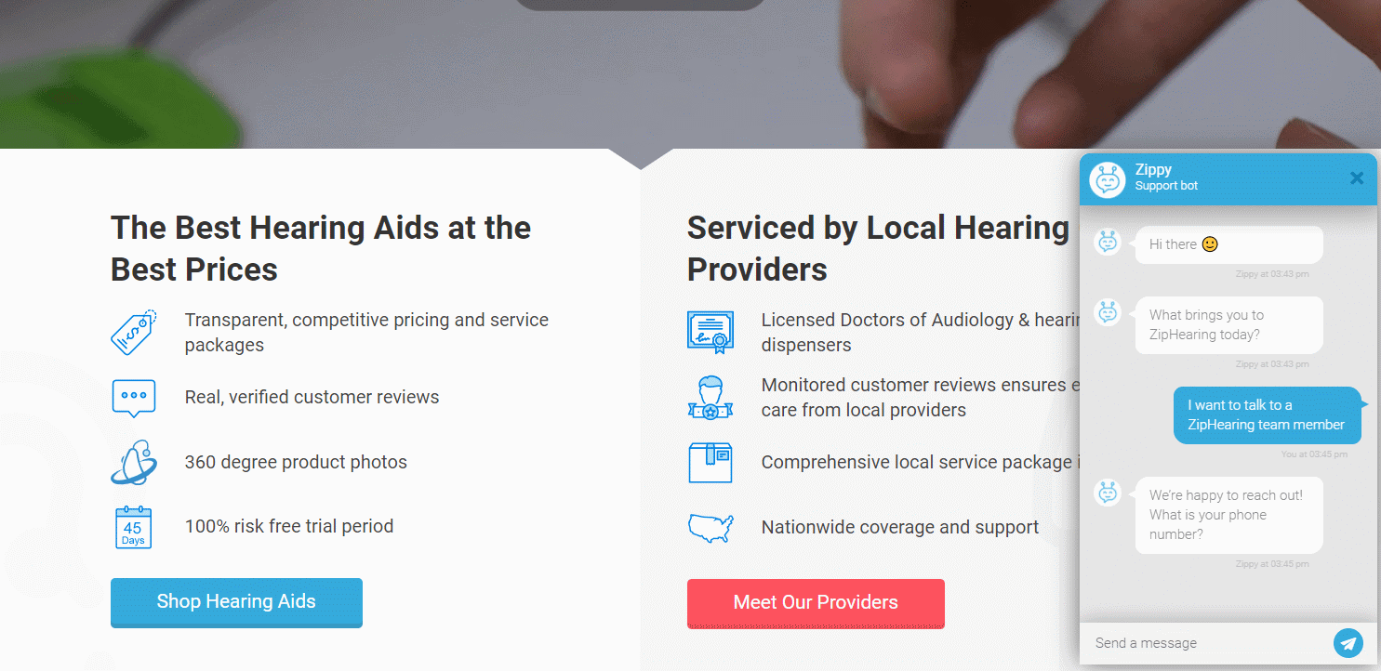The width and height of the screenshot is (1381, 671).
Task: Click the service package box icon
Action: pyautogui.click(x=710, y=462)
